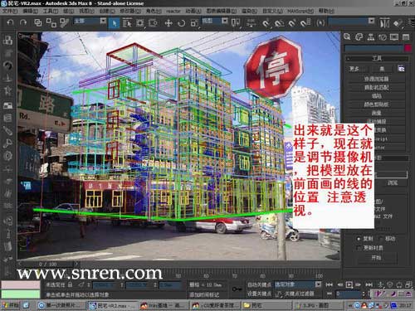Open the Hierarchy panel tab icon
The width and height of the screenshot is (415, 311).
pos(371,37)
